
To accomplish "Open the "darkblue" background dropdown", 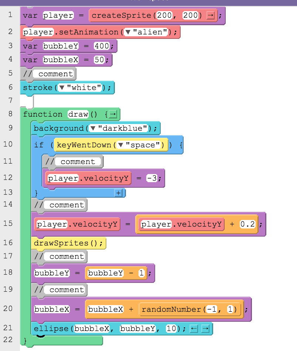I will click(x=93, y=128).
